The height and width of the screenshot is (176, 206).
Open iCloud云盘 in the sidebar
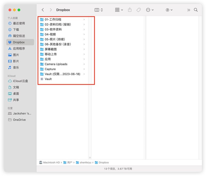pos(20,81)
